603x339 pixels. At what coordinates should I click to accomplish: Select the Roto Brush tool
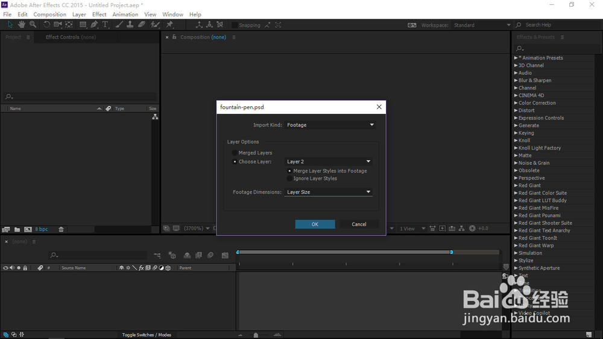coord(155,25)
